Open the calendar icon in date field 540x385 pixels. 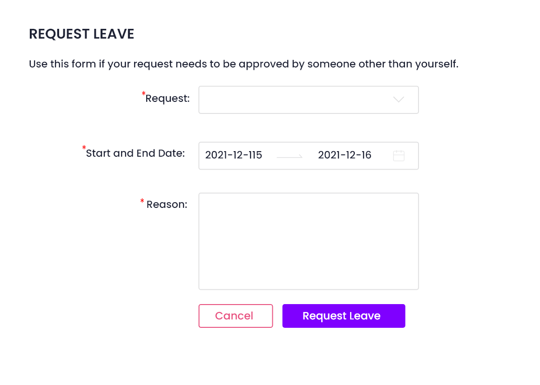point(398,155)
